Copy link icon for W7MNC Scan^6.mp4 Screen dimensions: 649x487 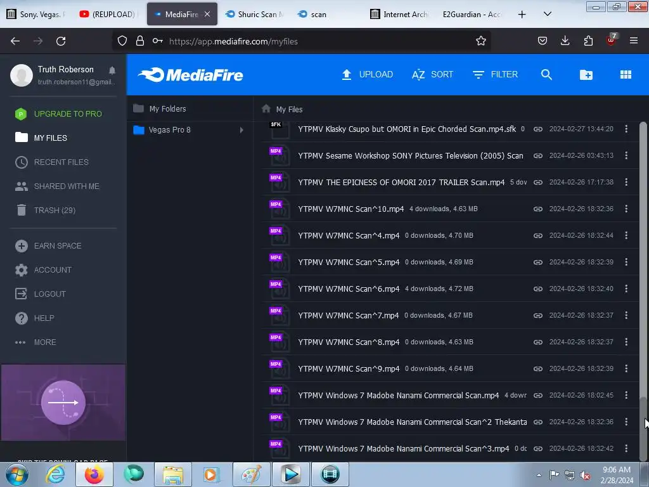point(537,289)
